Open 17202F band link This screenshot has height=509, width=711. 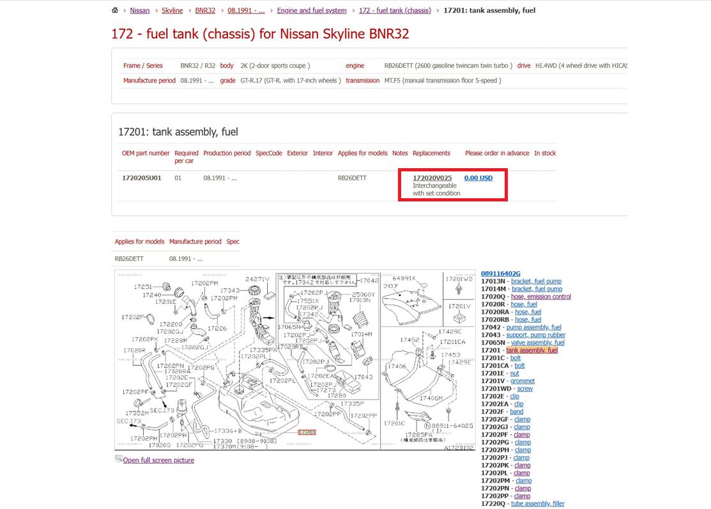[x=516, y=412]
